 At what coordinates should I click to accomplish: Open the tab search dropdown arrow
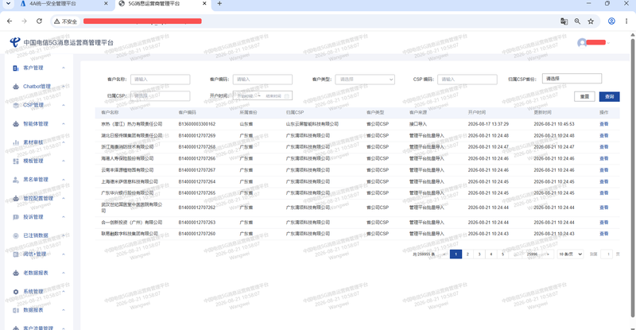(x=8, y=4)
